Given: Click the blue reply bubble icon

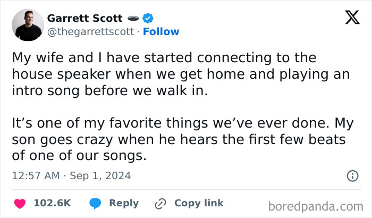Looking at the screenshot, I should point(96,203).
